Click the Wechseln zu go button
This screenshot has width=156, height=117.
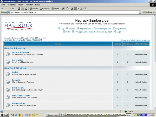[x=149, y=12]
